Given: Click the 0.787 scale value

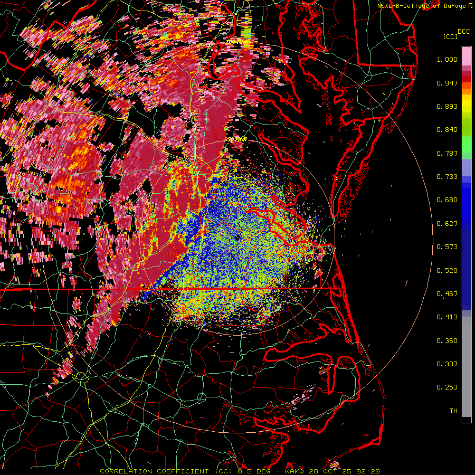Looking at the screenshot, I should 447,153.
